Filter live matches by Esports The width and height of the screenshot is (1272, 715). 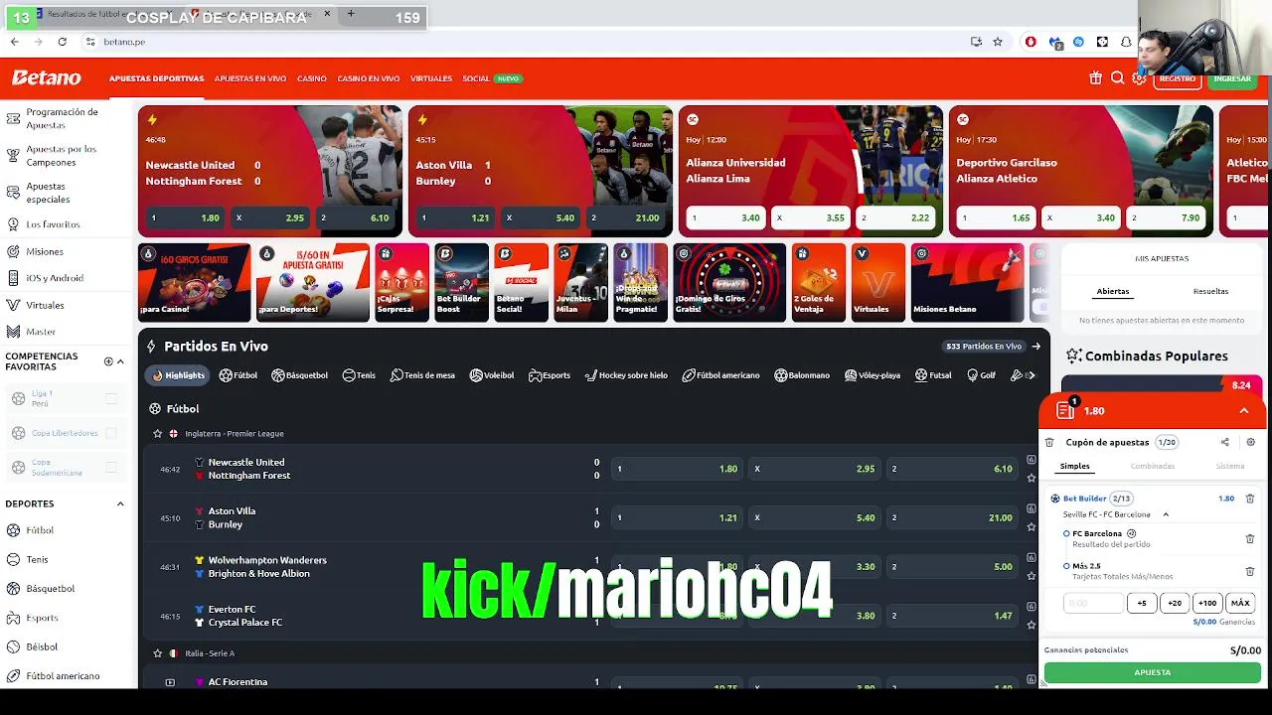(x=550, y=375)
